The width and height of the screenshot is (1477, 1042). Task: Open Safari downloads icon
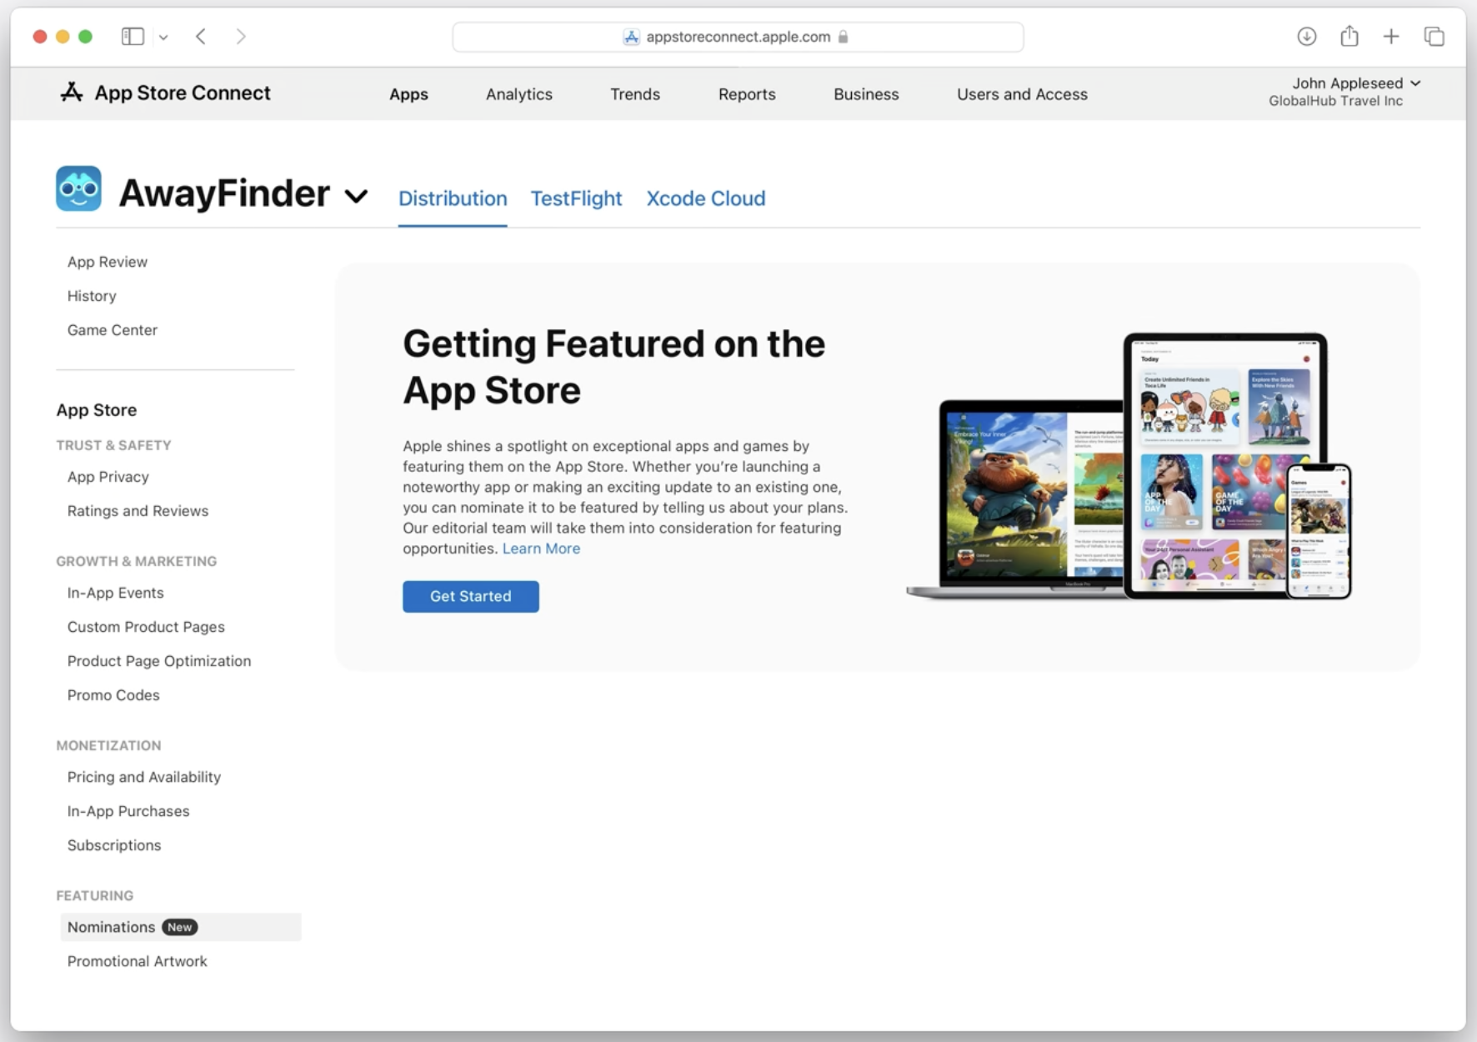[1306, 37]
